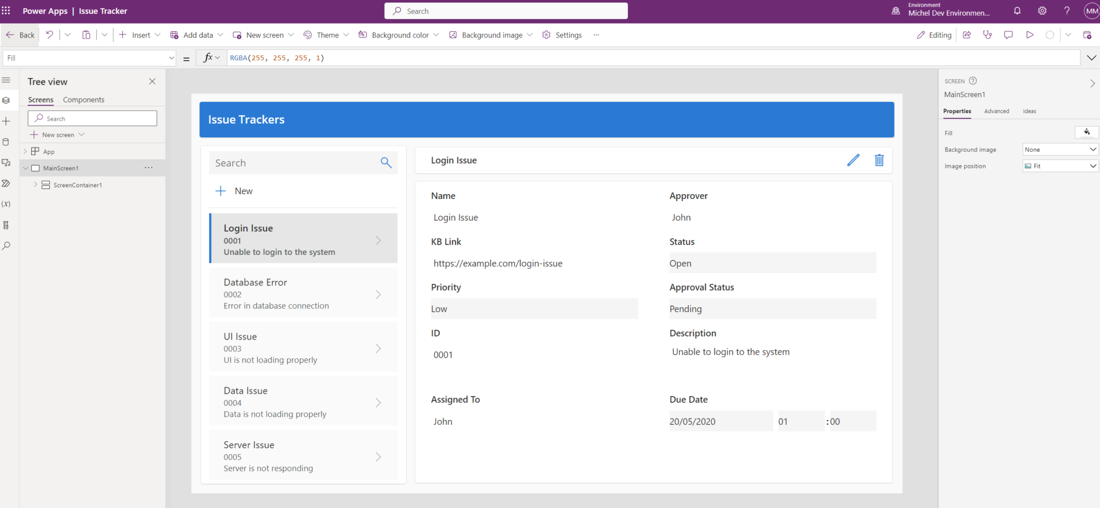Switch to the Advanced tab in the Screen panel
1100x508 pixels.
point(996,111)
